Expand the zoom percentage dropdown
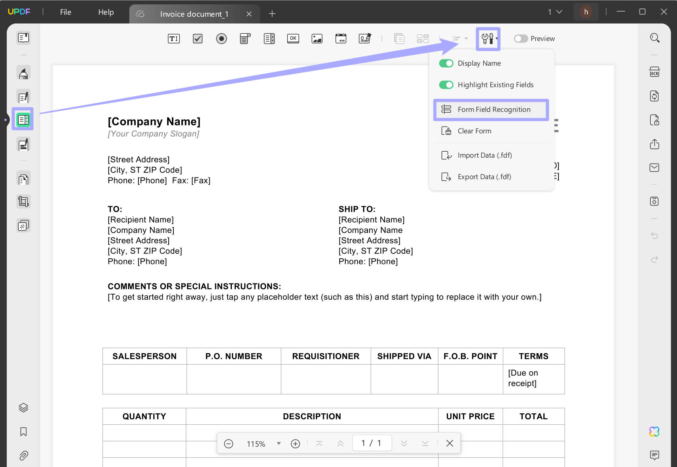 point(278,443)
